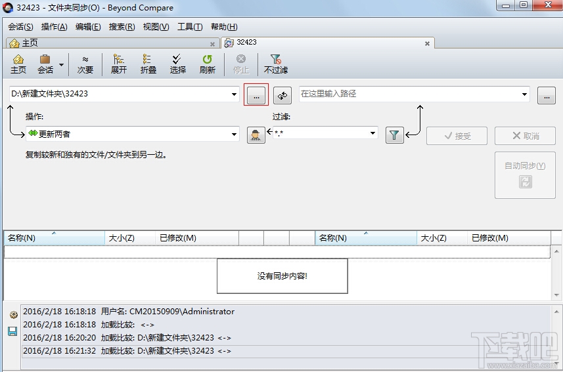Open the 视图(V) menu
This screenshot has height=372, width=563.
click(x=156, y=27)
